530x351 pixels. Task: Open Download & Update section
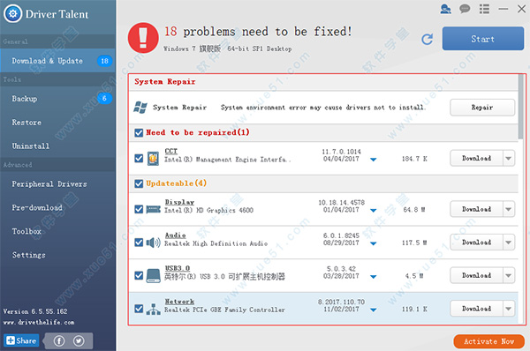(57, 61)
